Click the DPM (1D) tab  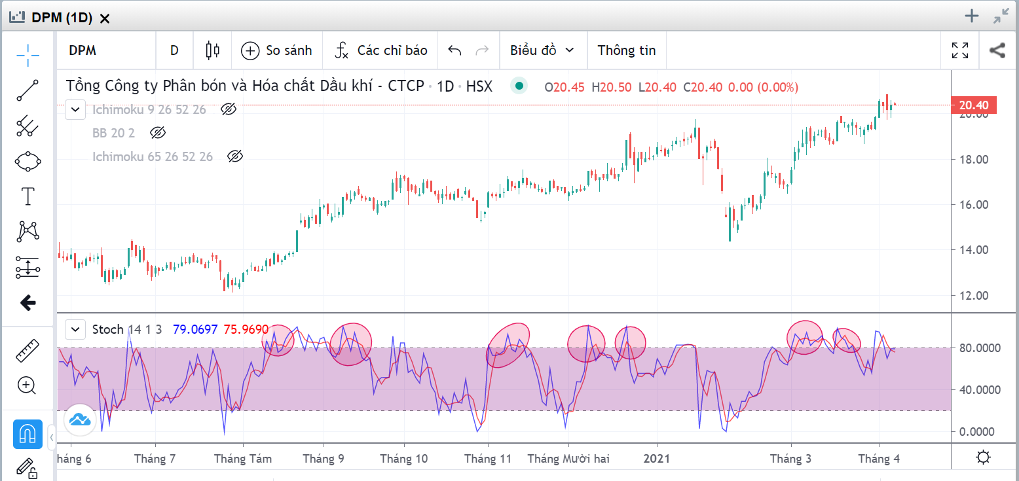pyautogui.click(x=60, y=18)
